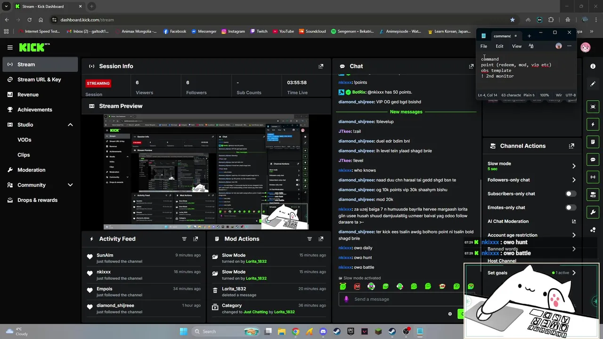Insert the red angry emote
This screenshot has width=603, height=339.
tap(357, 286)
